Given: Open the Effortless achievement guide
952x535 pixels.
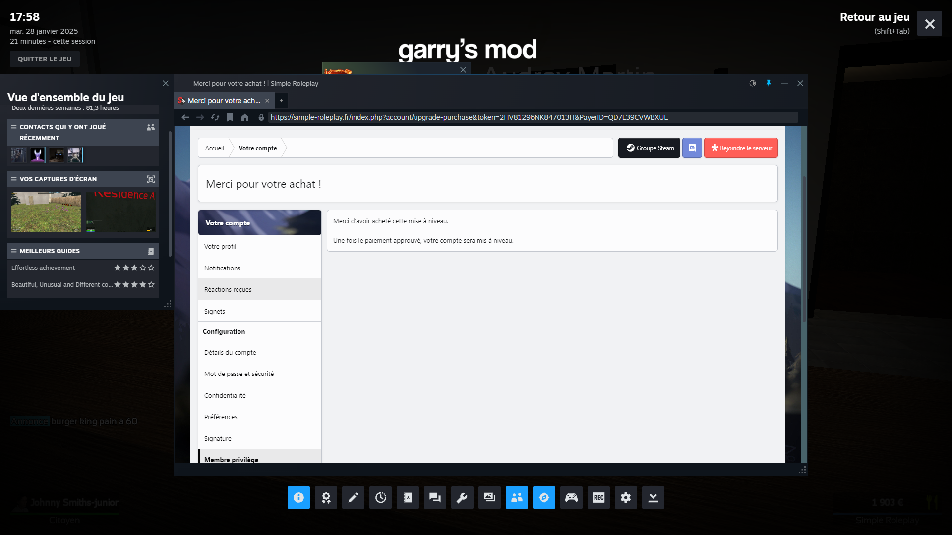Looking at the screenshot, I should click(x=83, y=267).
